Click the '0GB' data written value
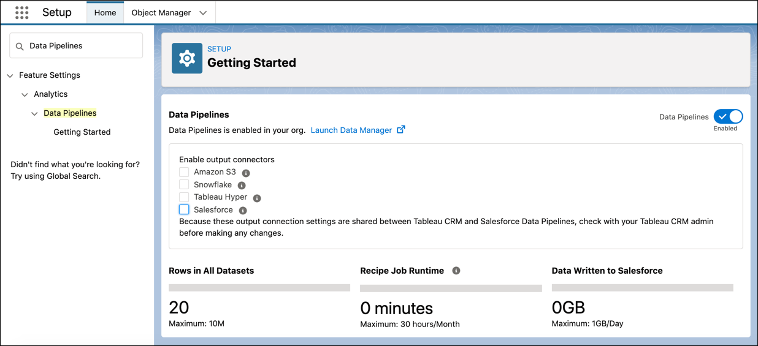This screenshot has width=758, height=346. click(x=568, y=307)
